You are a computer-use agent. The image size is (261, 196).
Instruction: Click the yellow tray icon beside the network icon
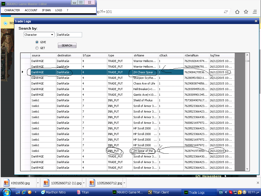240,192
